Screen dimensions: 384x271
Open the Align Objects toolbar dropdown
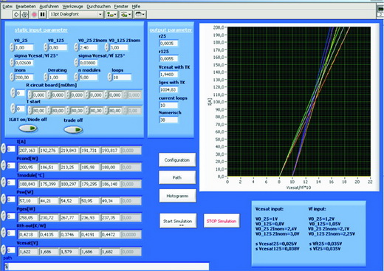click(112, 15)
